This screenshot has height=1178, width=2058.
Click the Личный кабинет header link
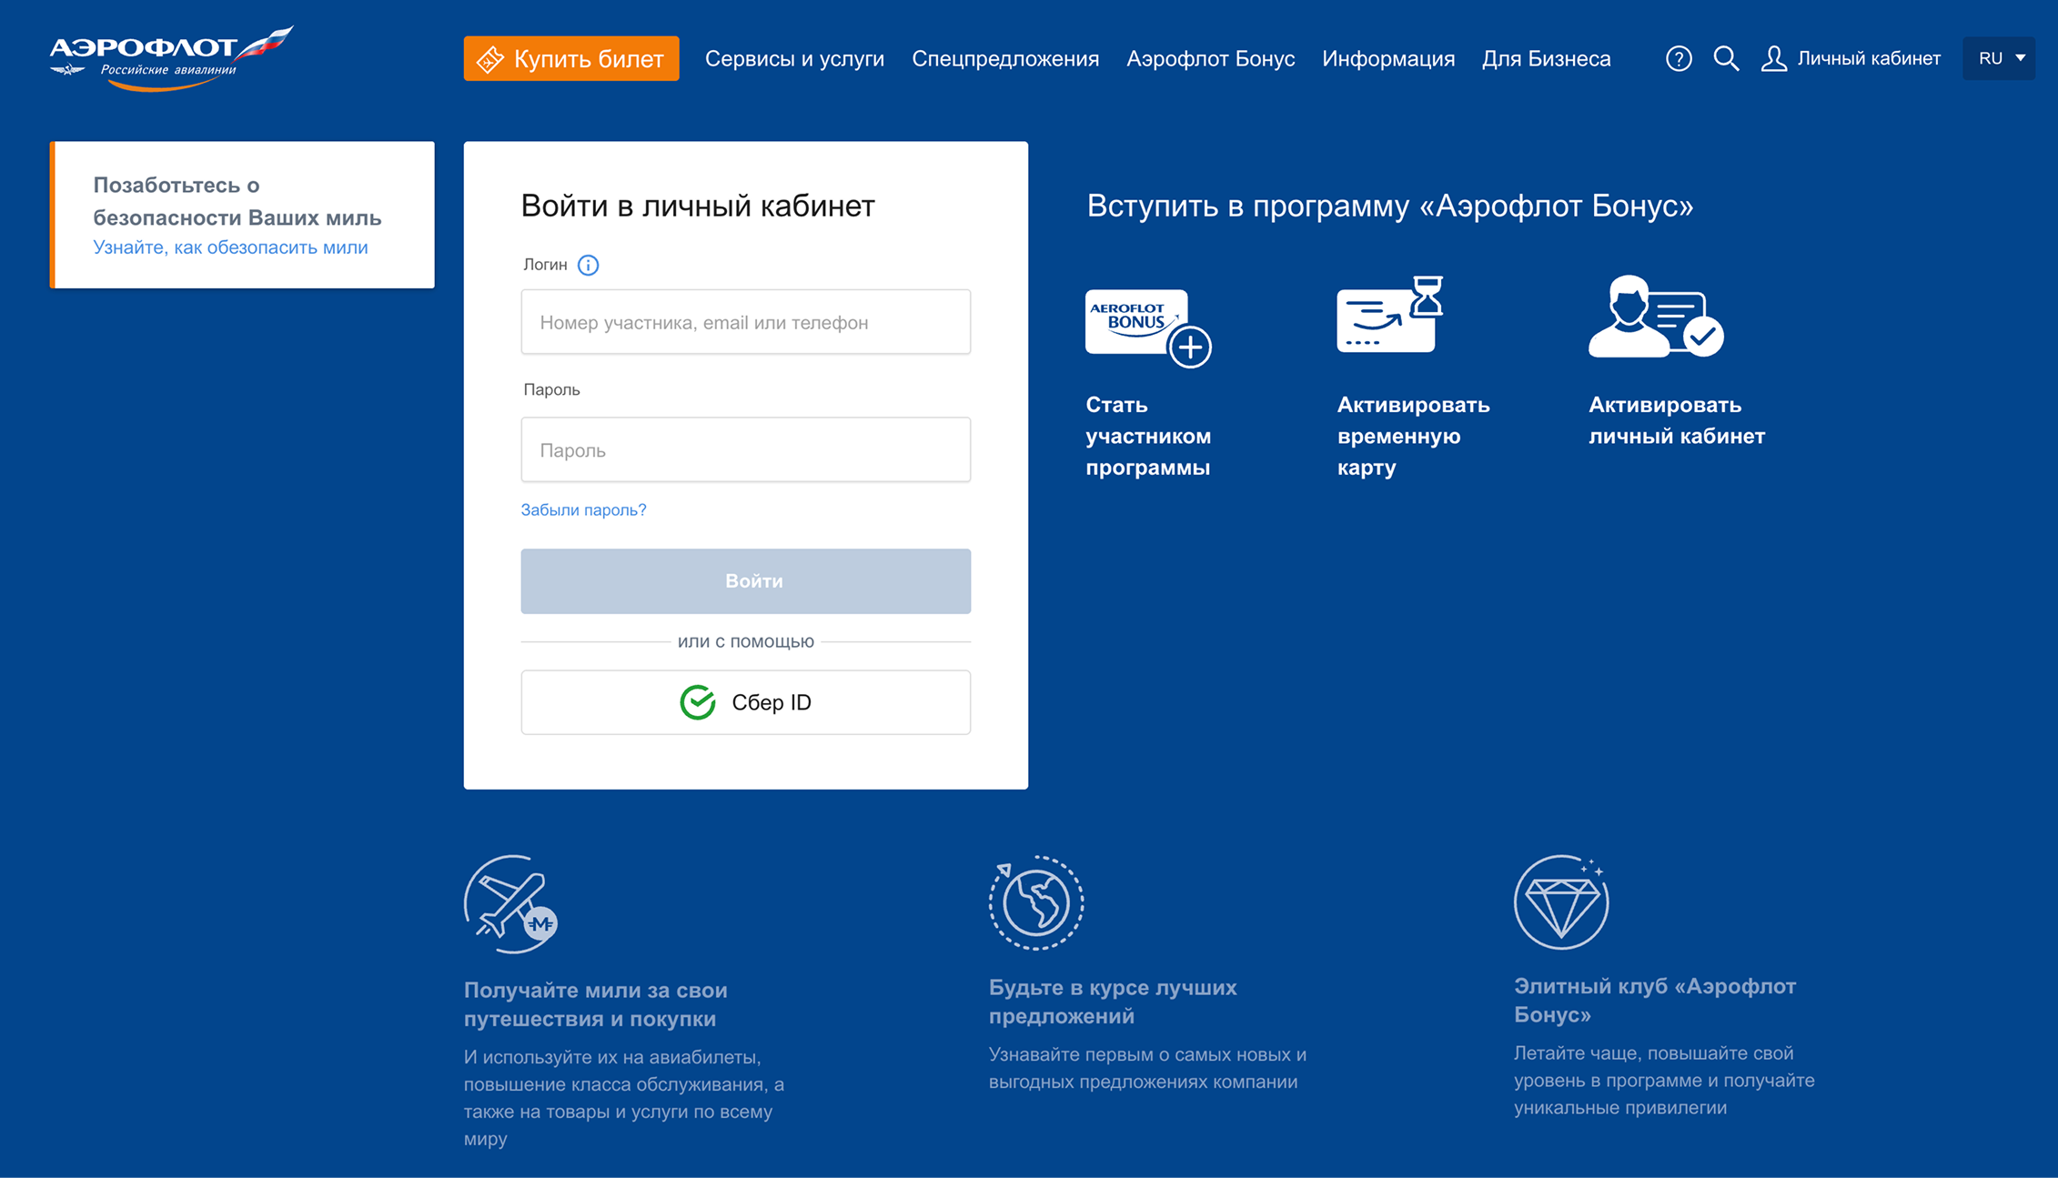(x=1869, y=59)
